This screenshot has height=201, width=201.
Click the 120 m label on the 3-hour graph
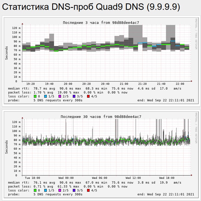(x=16, y=28)
